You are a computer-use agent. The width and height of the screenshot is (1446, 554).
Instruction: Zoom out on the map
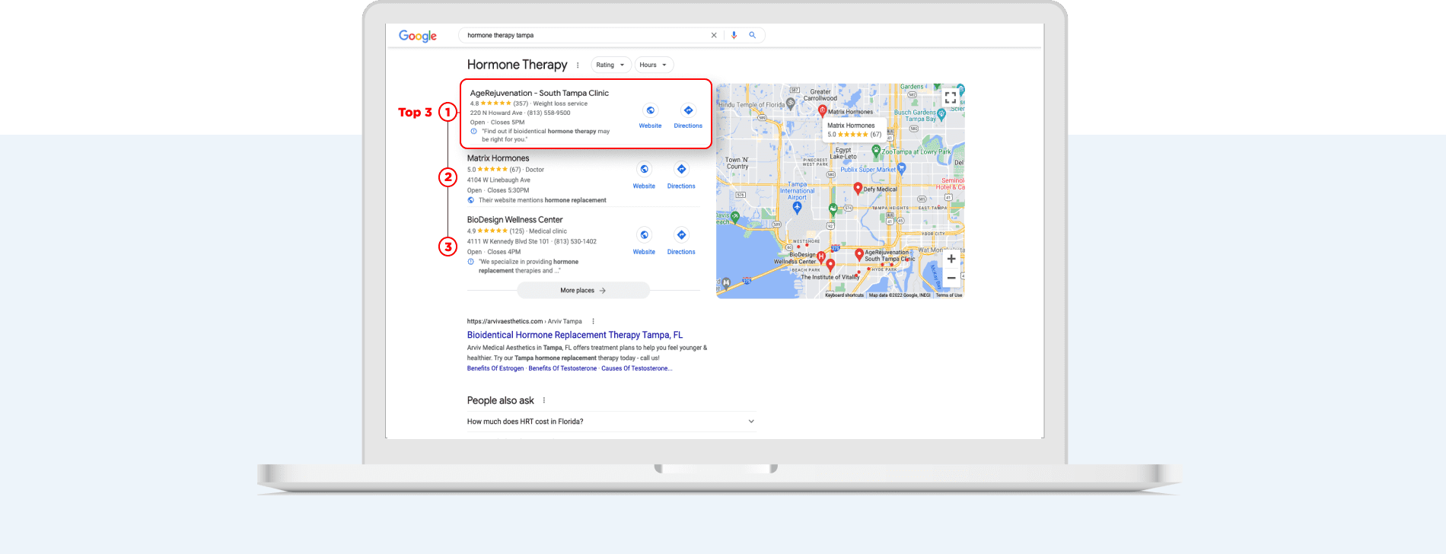[951, 278]
